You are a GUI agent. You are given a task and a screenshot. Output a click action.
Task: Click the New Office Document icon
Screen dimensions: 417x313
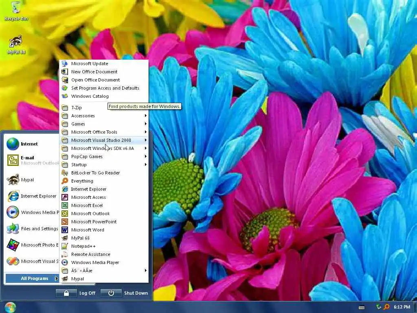click(65, 72)
